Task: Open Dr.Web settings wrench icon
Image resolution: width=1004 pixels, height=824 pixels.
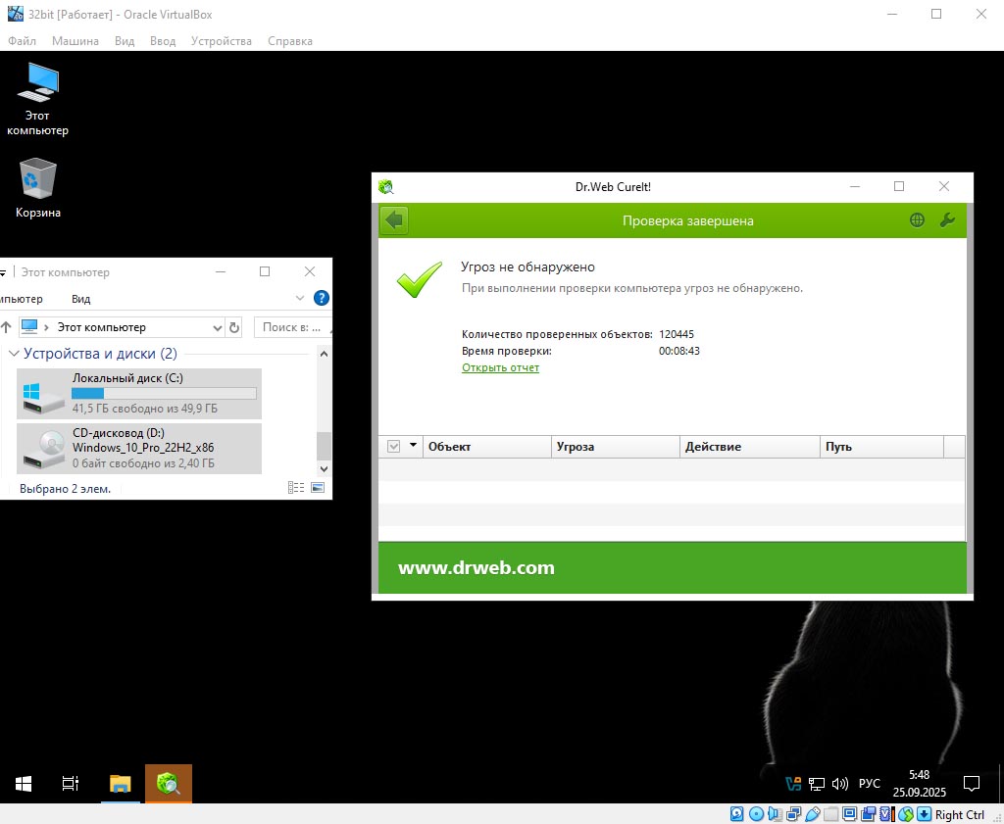Action: (947, 220)
